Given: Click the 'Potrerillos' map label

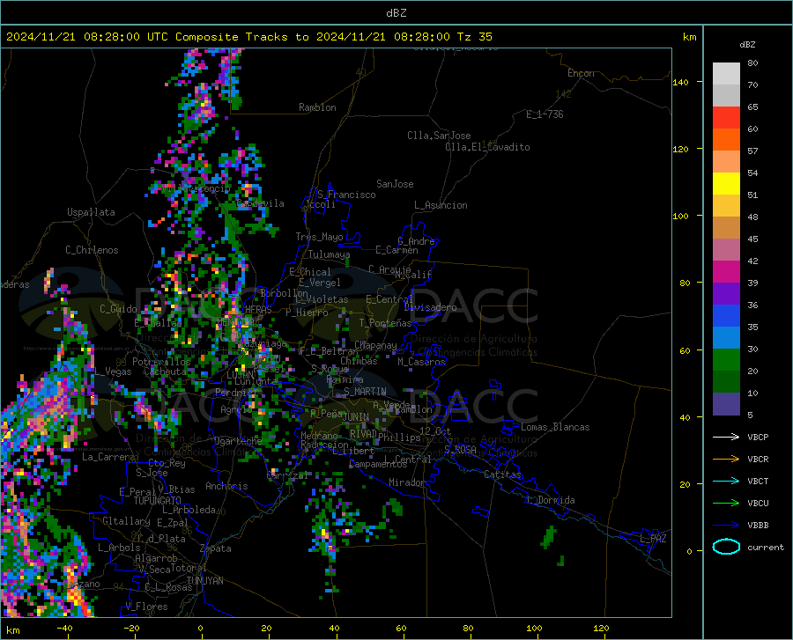Looking at the screenshot, I should (x=161, y=362).
